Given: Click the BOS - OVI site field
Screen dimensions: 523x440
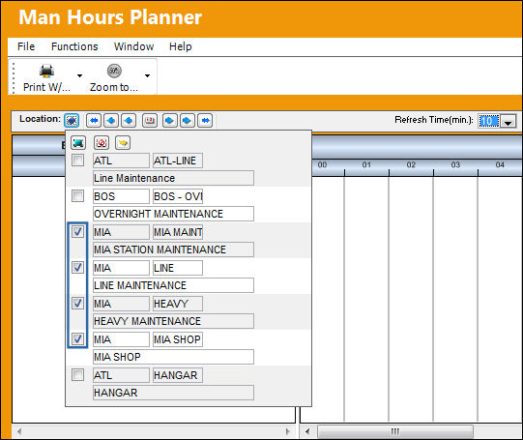Looking at the screenshot, I should click(x=178, y=196).
